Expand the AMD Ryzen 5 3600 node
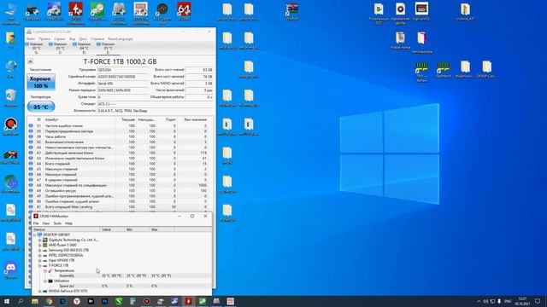This screenshot has width=547, height=307. (x=40, y=245)
